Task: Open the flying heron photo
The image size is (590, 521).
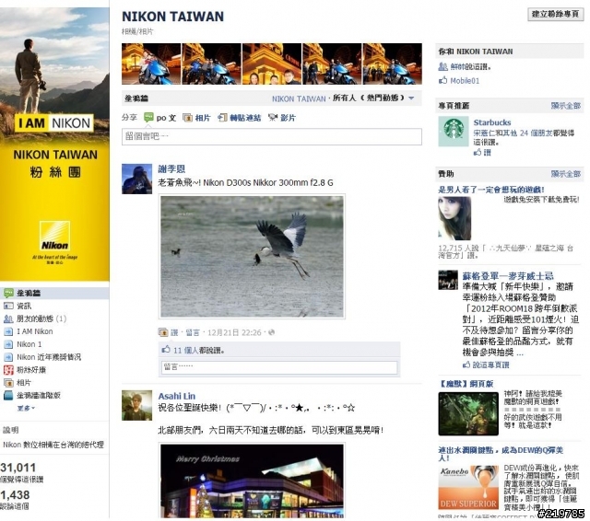Action: pos(252,257)
